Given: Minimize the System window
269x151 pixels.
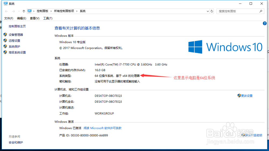Looking at the screenshot, I should click(x=240, y=3).
